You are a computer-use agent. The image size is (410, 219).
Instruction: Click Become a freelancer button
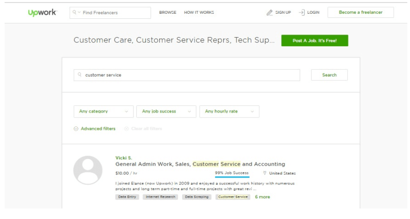click(x=361, y=12)
